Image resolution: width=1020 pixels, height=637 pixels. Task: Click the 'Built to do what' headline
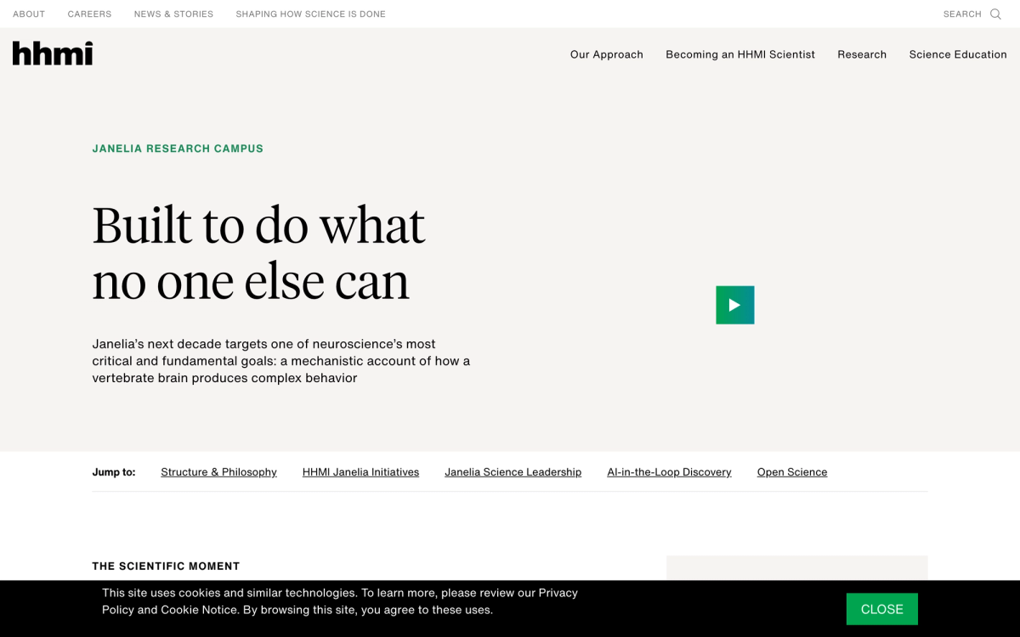[x=259, y=253]
